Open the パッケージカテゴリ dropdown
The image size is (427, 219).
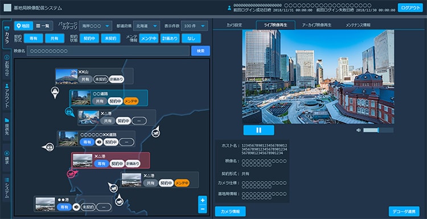click(95, 26)
